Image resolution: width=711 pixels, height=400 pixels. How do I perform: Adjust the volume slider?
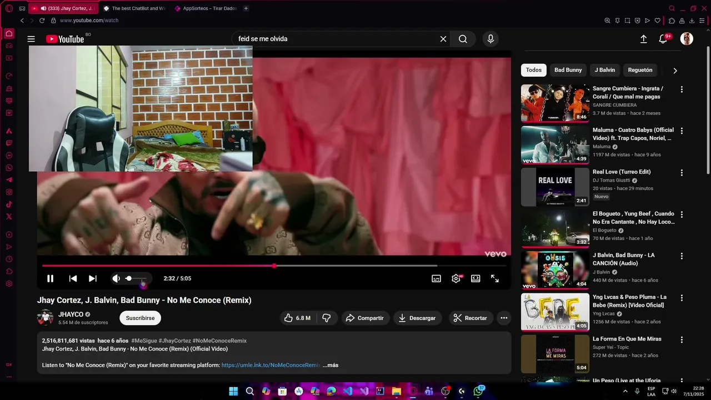pos(136,278)
